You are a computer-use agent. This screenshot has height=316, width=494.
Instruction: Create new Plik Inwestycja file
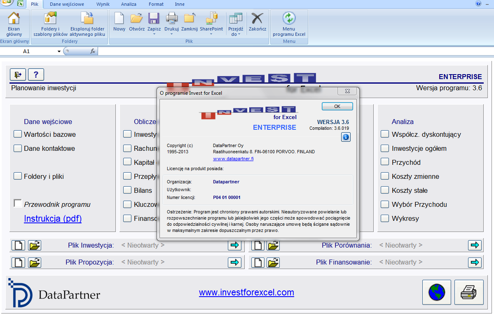[x=18, y=245]
